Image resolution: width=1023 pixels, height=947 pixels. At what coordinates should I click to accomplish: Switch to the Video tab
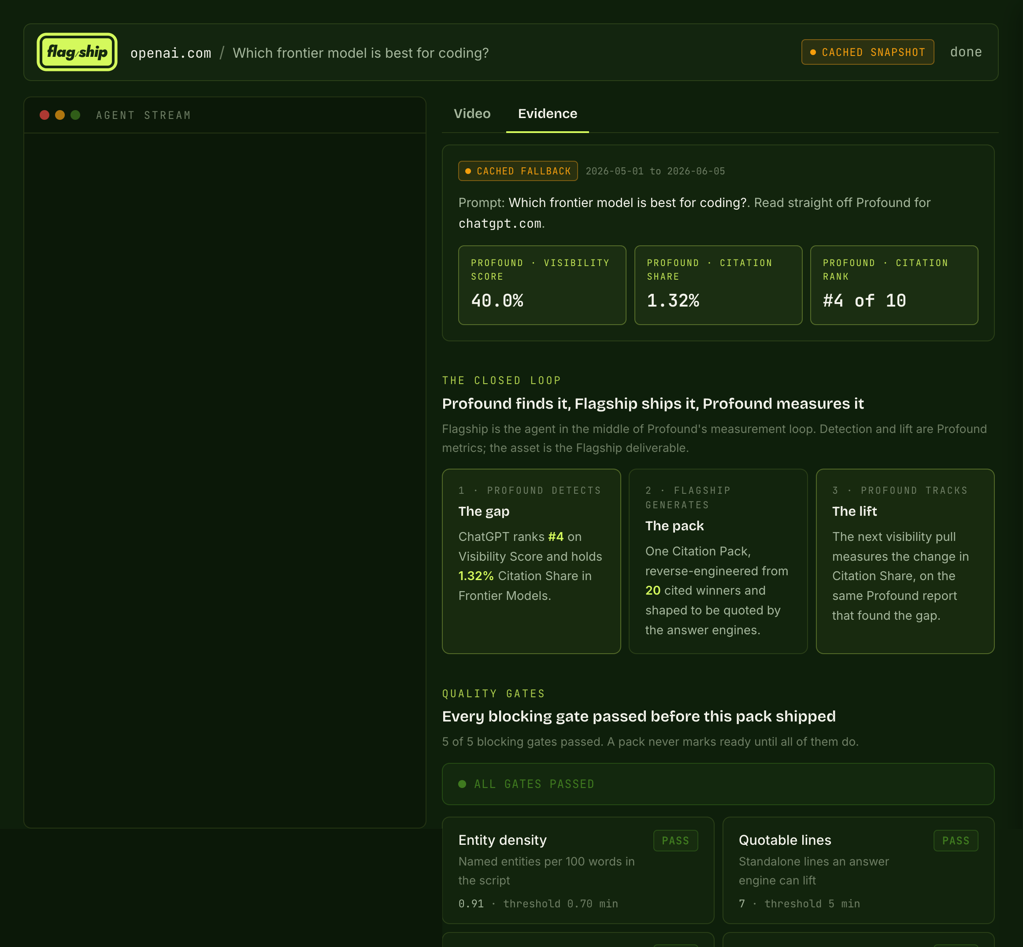[x=472, y=114]
